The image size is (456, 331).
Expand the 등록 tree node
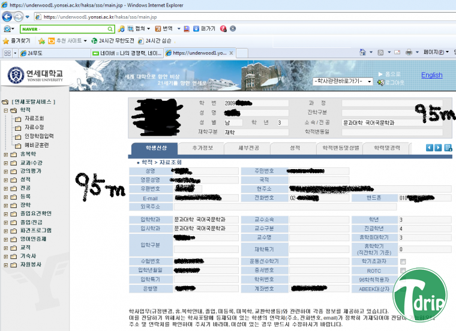[5, 197]
